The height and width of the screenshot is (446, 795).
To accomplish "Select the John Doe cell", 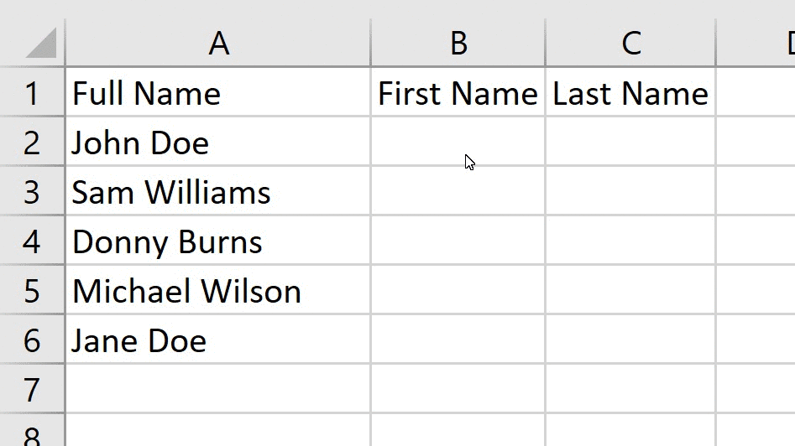I will 218,143.
